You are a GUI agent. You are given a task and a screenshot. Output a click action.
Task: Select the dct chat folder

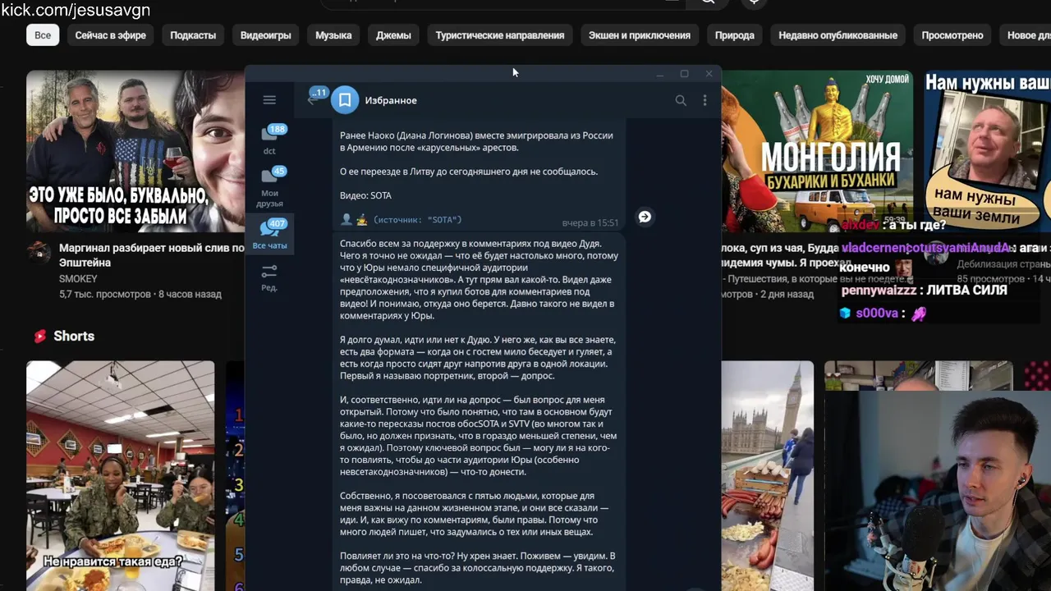[x=269, y=140]
